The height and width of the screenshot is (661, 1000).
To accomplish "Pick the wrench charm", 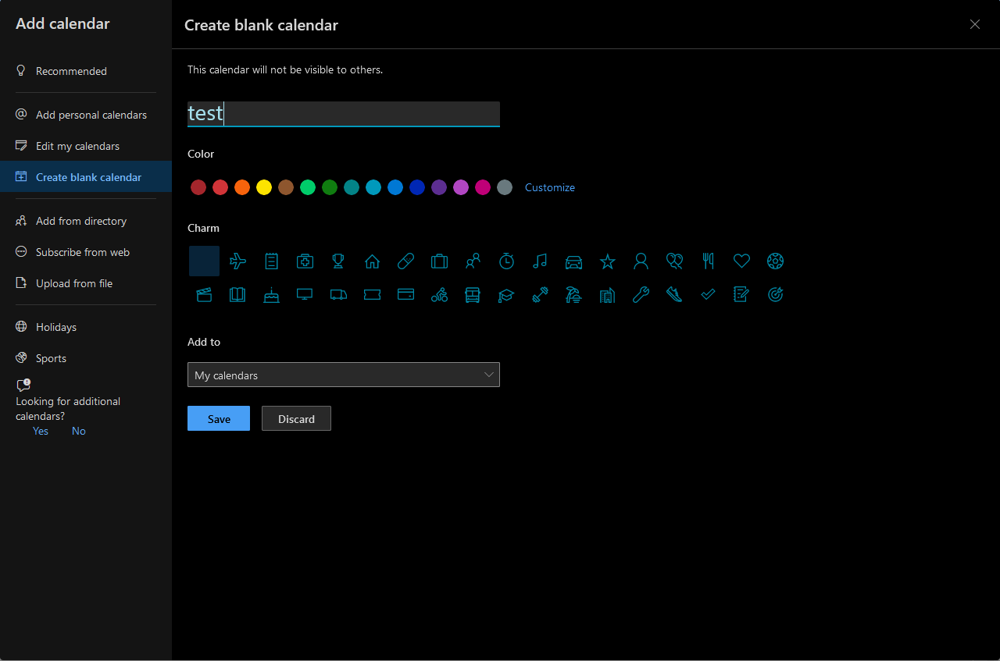I will pos(641,295).
